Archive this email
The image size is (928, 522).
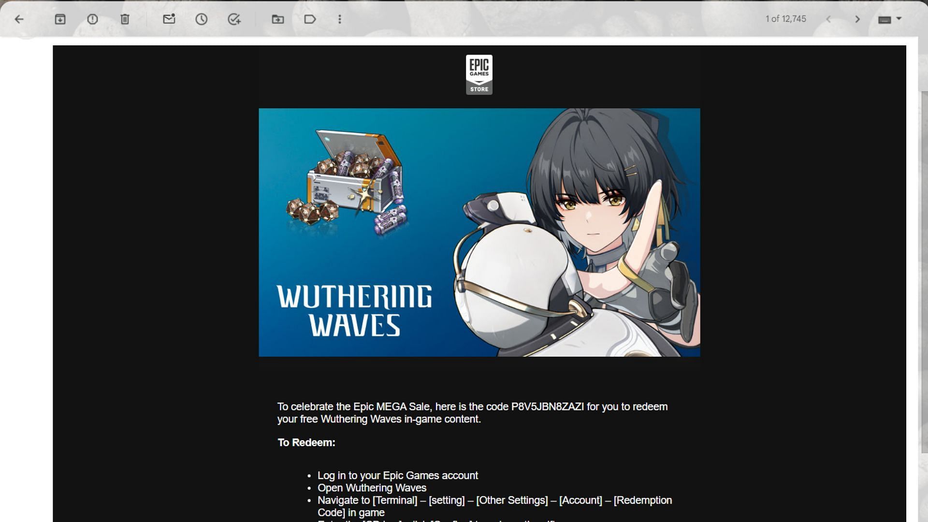(x=60, y=19)
